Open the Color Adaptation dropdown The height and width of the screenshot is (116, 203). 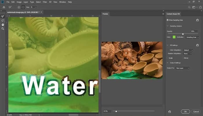click(188, 50)
